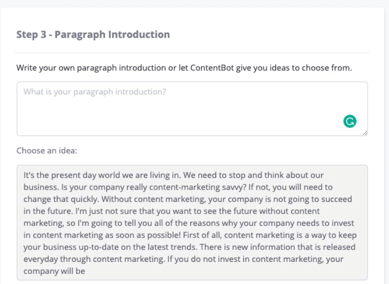Choose the idea starting 'It's the present day world'

point(192,223)
